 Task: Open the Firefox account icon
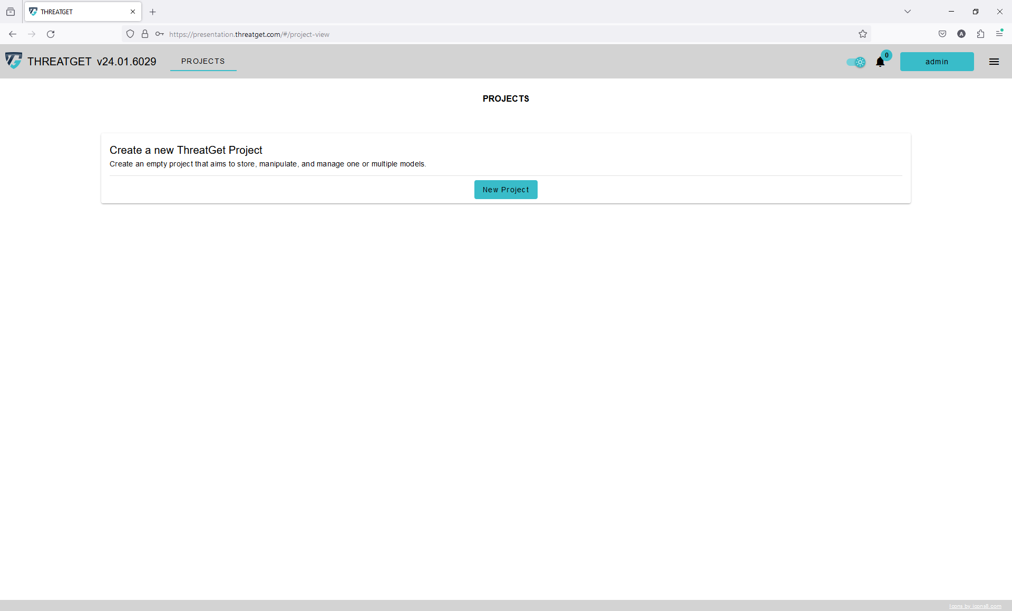961,34
